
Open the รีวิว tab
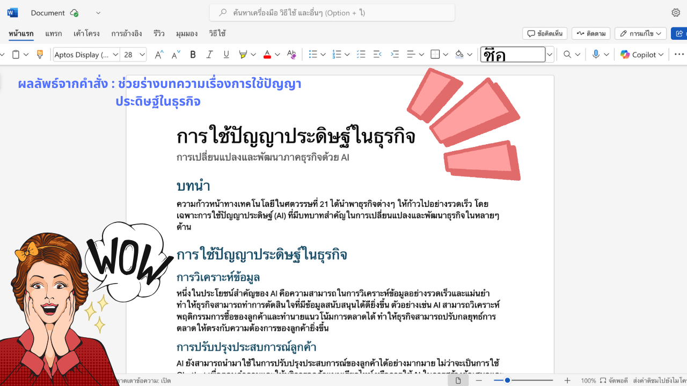159,33
